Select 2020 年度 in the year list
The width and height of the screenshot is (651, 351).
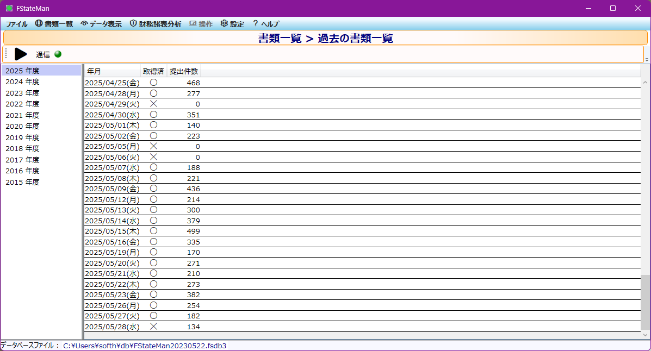pyautogui.click(x=41, y=126)
